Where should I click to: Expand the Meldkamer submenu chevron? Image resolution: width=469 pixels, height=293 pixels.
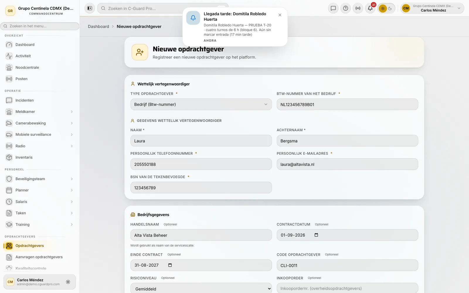(72, 112)
